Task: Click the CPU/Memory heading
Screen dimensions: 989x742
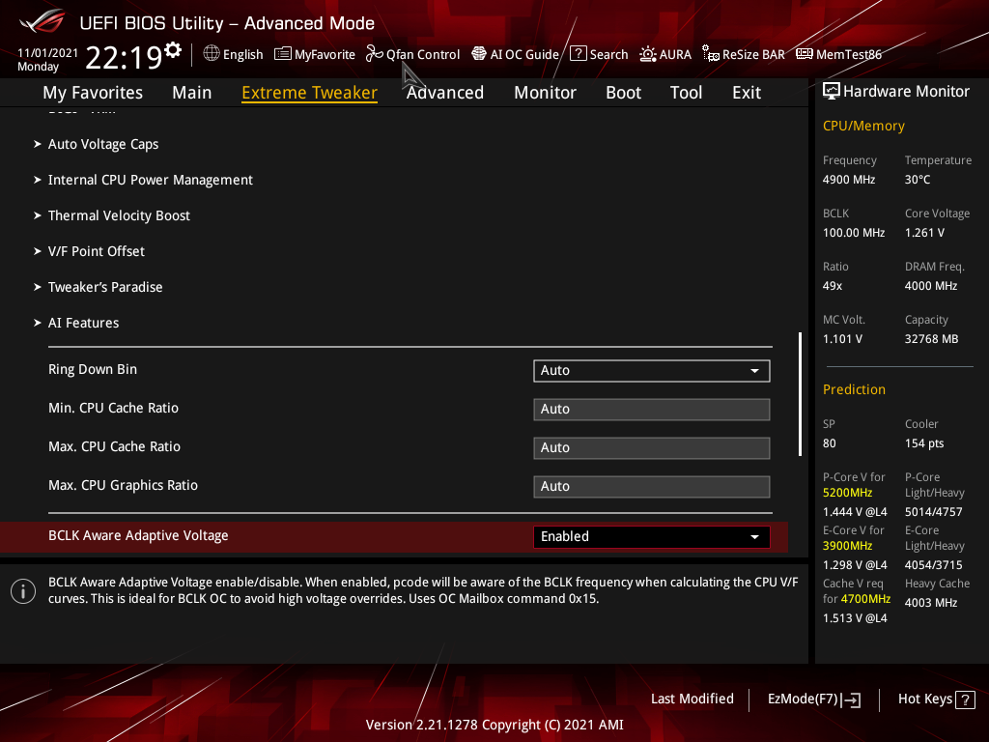Action: (x=863, y=126)
